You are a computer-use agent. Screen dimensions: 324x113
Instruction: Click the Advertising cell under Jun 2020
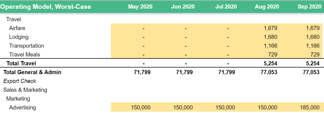click(x=183, y=107)
